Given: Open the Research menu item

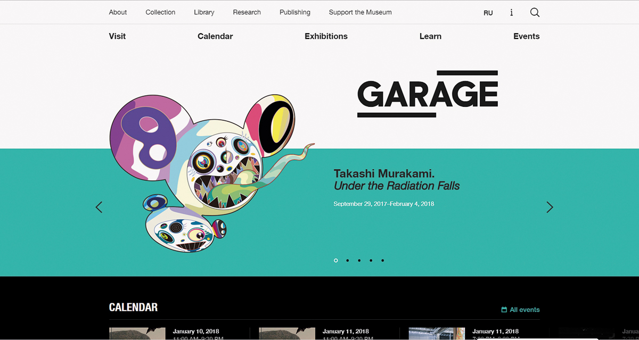Looking at the screenshot, I should 247,12.
